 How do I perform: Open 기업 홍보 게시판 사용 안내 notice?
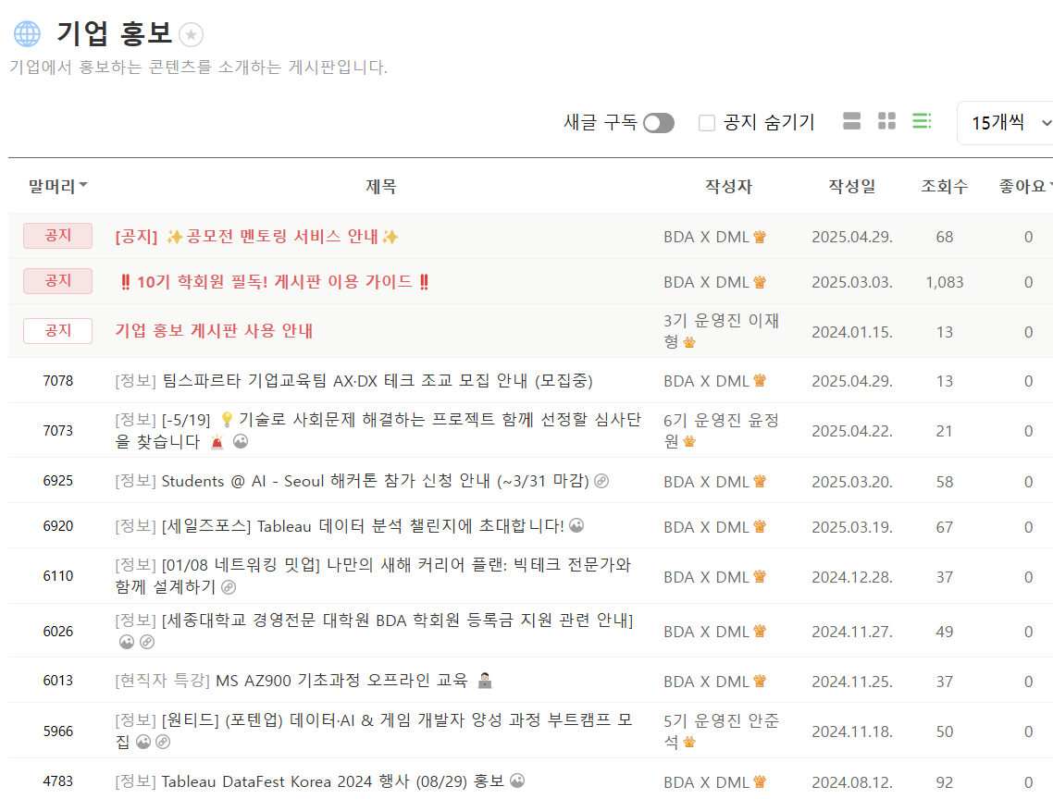(214, 330)
